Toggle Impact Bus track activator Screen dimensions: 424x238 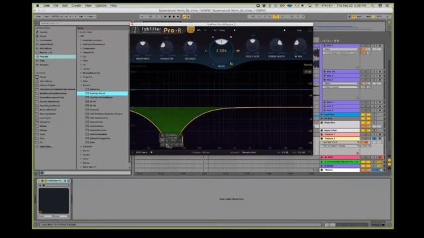coord(366,131)
